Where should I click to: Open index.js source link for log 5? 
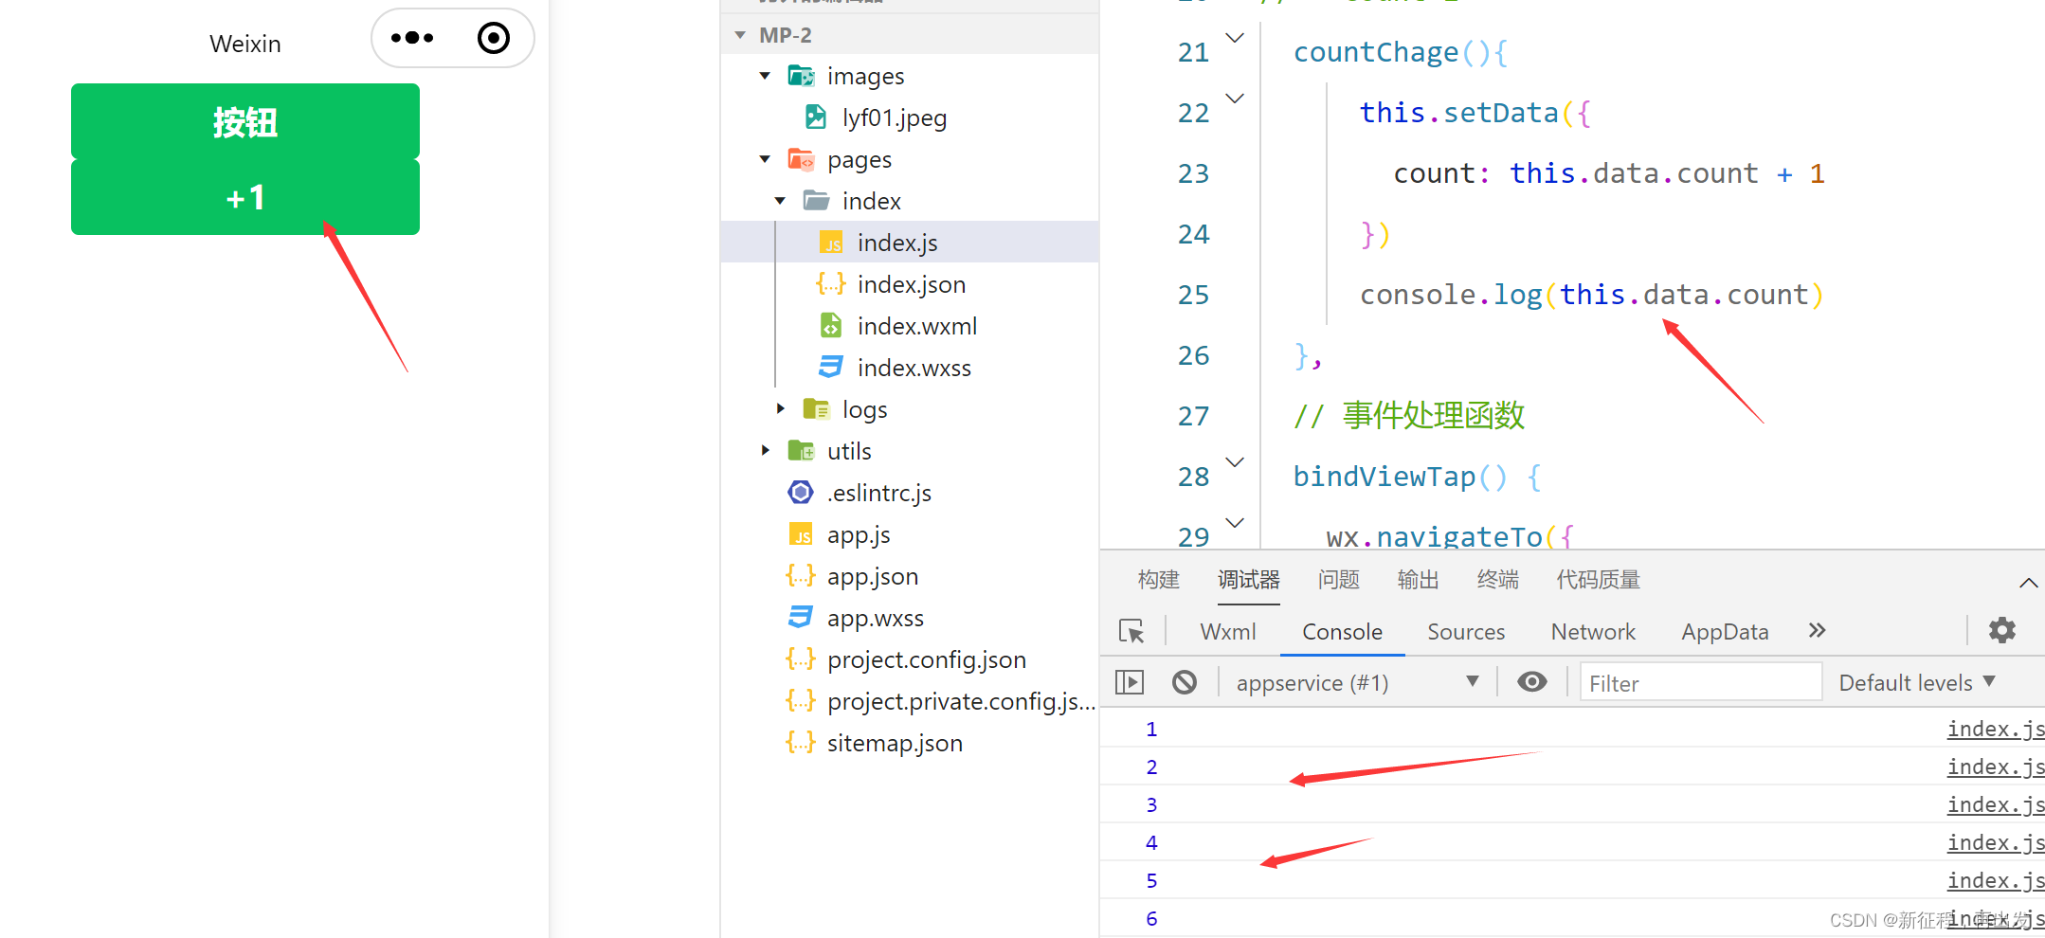1996,880
